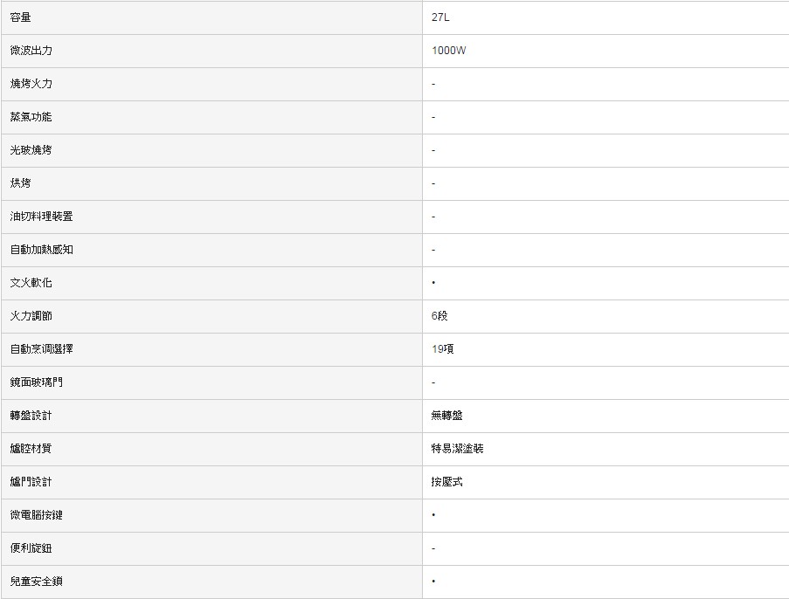Click the bullet next to 文火軟化
The height and width of the screenshot is (599, 789).
[x=433, y=283]
